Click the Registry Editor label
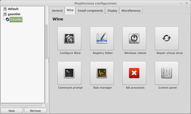Screen dimensions: 191x114 pos(103,53)
